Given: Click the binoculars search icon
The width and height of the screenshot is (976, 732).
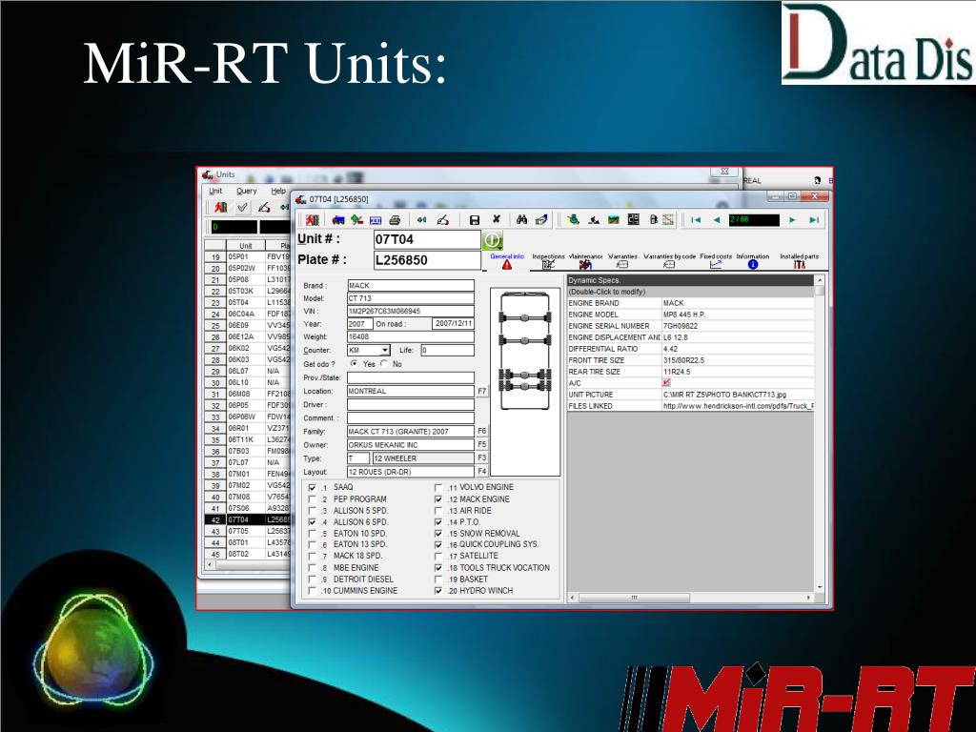Looking at the screenshot, I should tap(521, 220).
